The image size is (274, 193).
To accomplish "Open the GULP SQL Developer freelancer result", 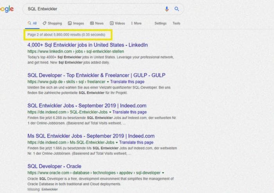I will click(96, 75).
